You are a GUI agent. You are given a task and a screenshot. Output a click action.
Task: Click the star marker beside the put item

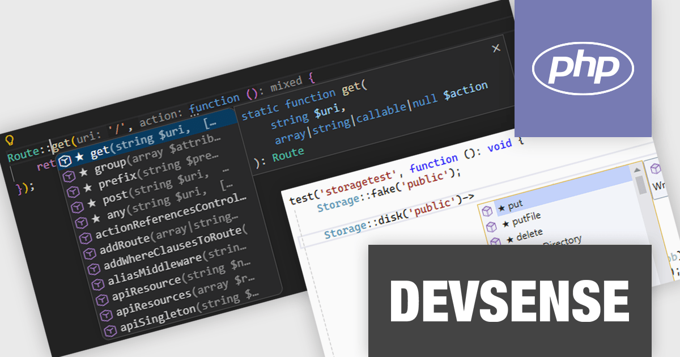pyautogui.click(x=501, y=208)
